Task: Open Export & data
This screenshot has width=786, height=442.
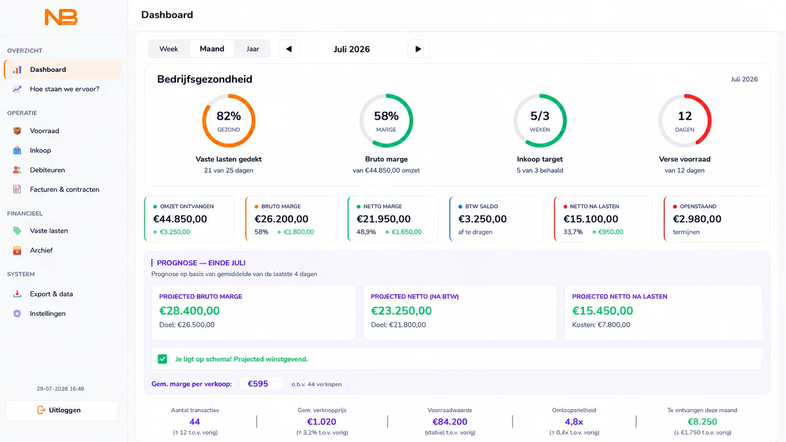Action: 63,294
